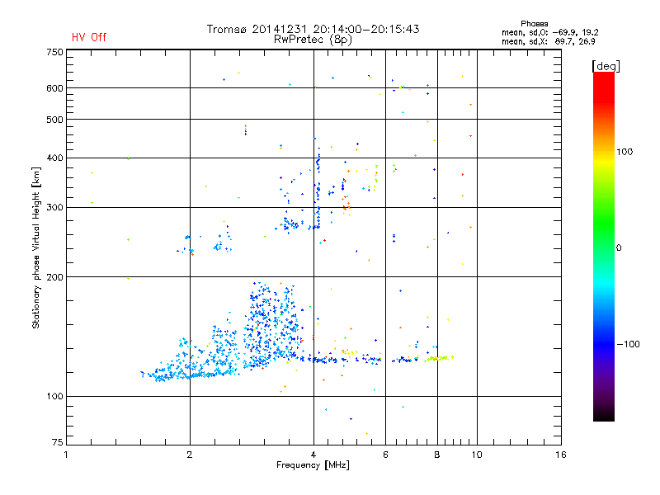Click 'Stationary phase Virtual Height [km]' axis label

tap(36, 247)
